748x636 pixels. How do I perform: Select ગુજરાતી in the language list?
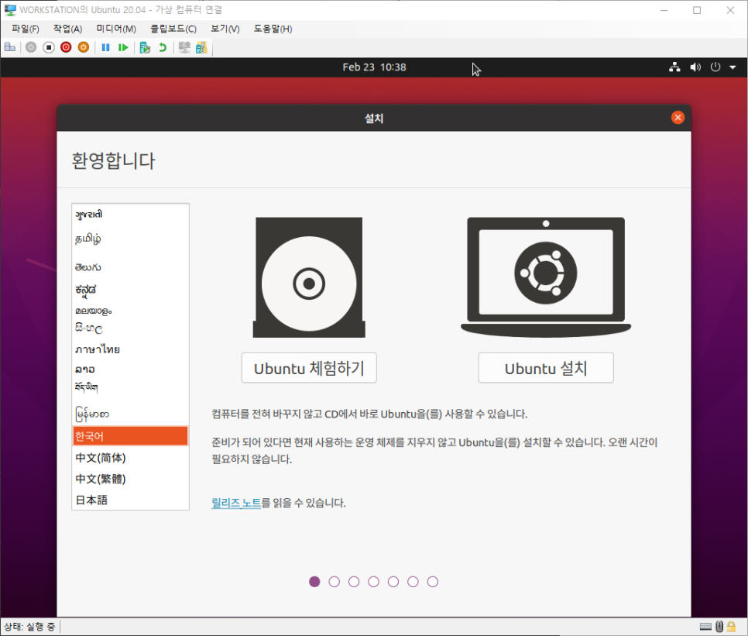pos(130,215)
